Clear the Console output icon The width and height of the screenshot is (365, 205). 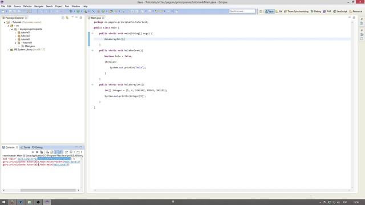(47, 152)
